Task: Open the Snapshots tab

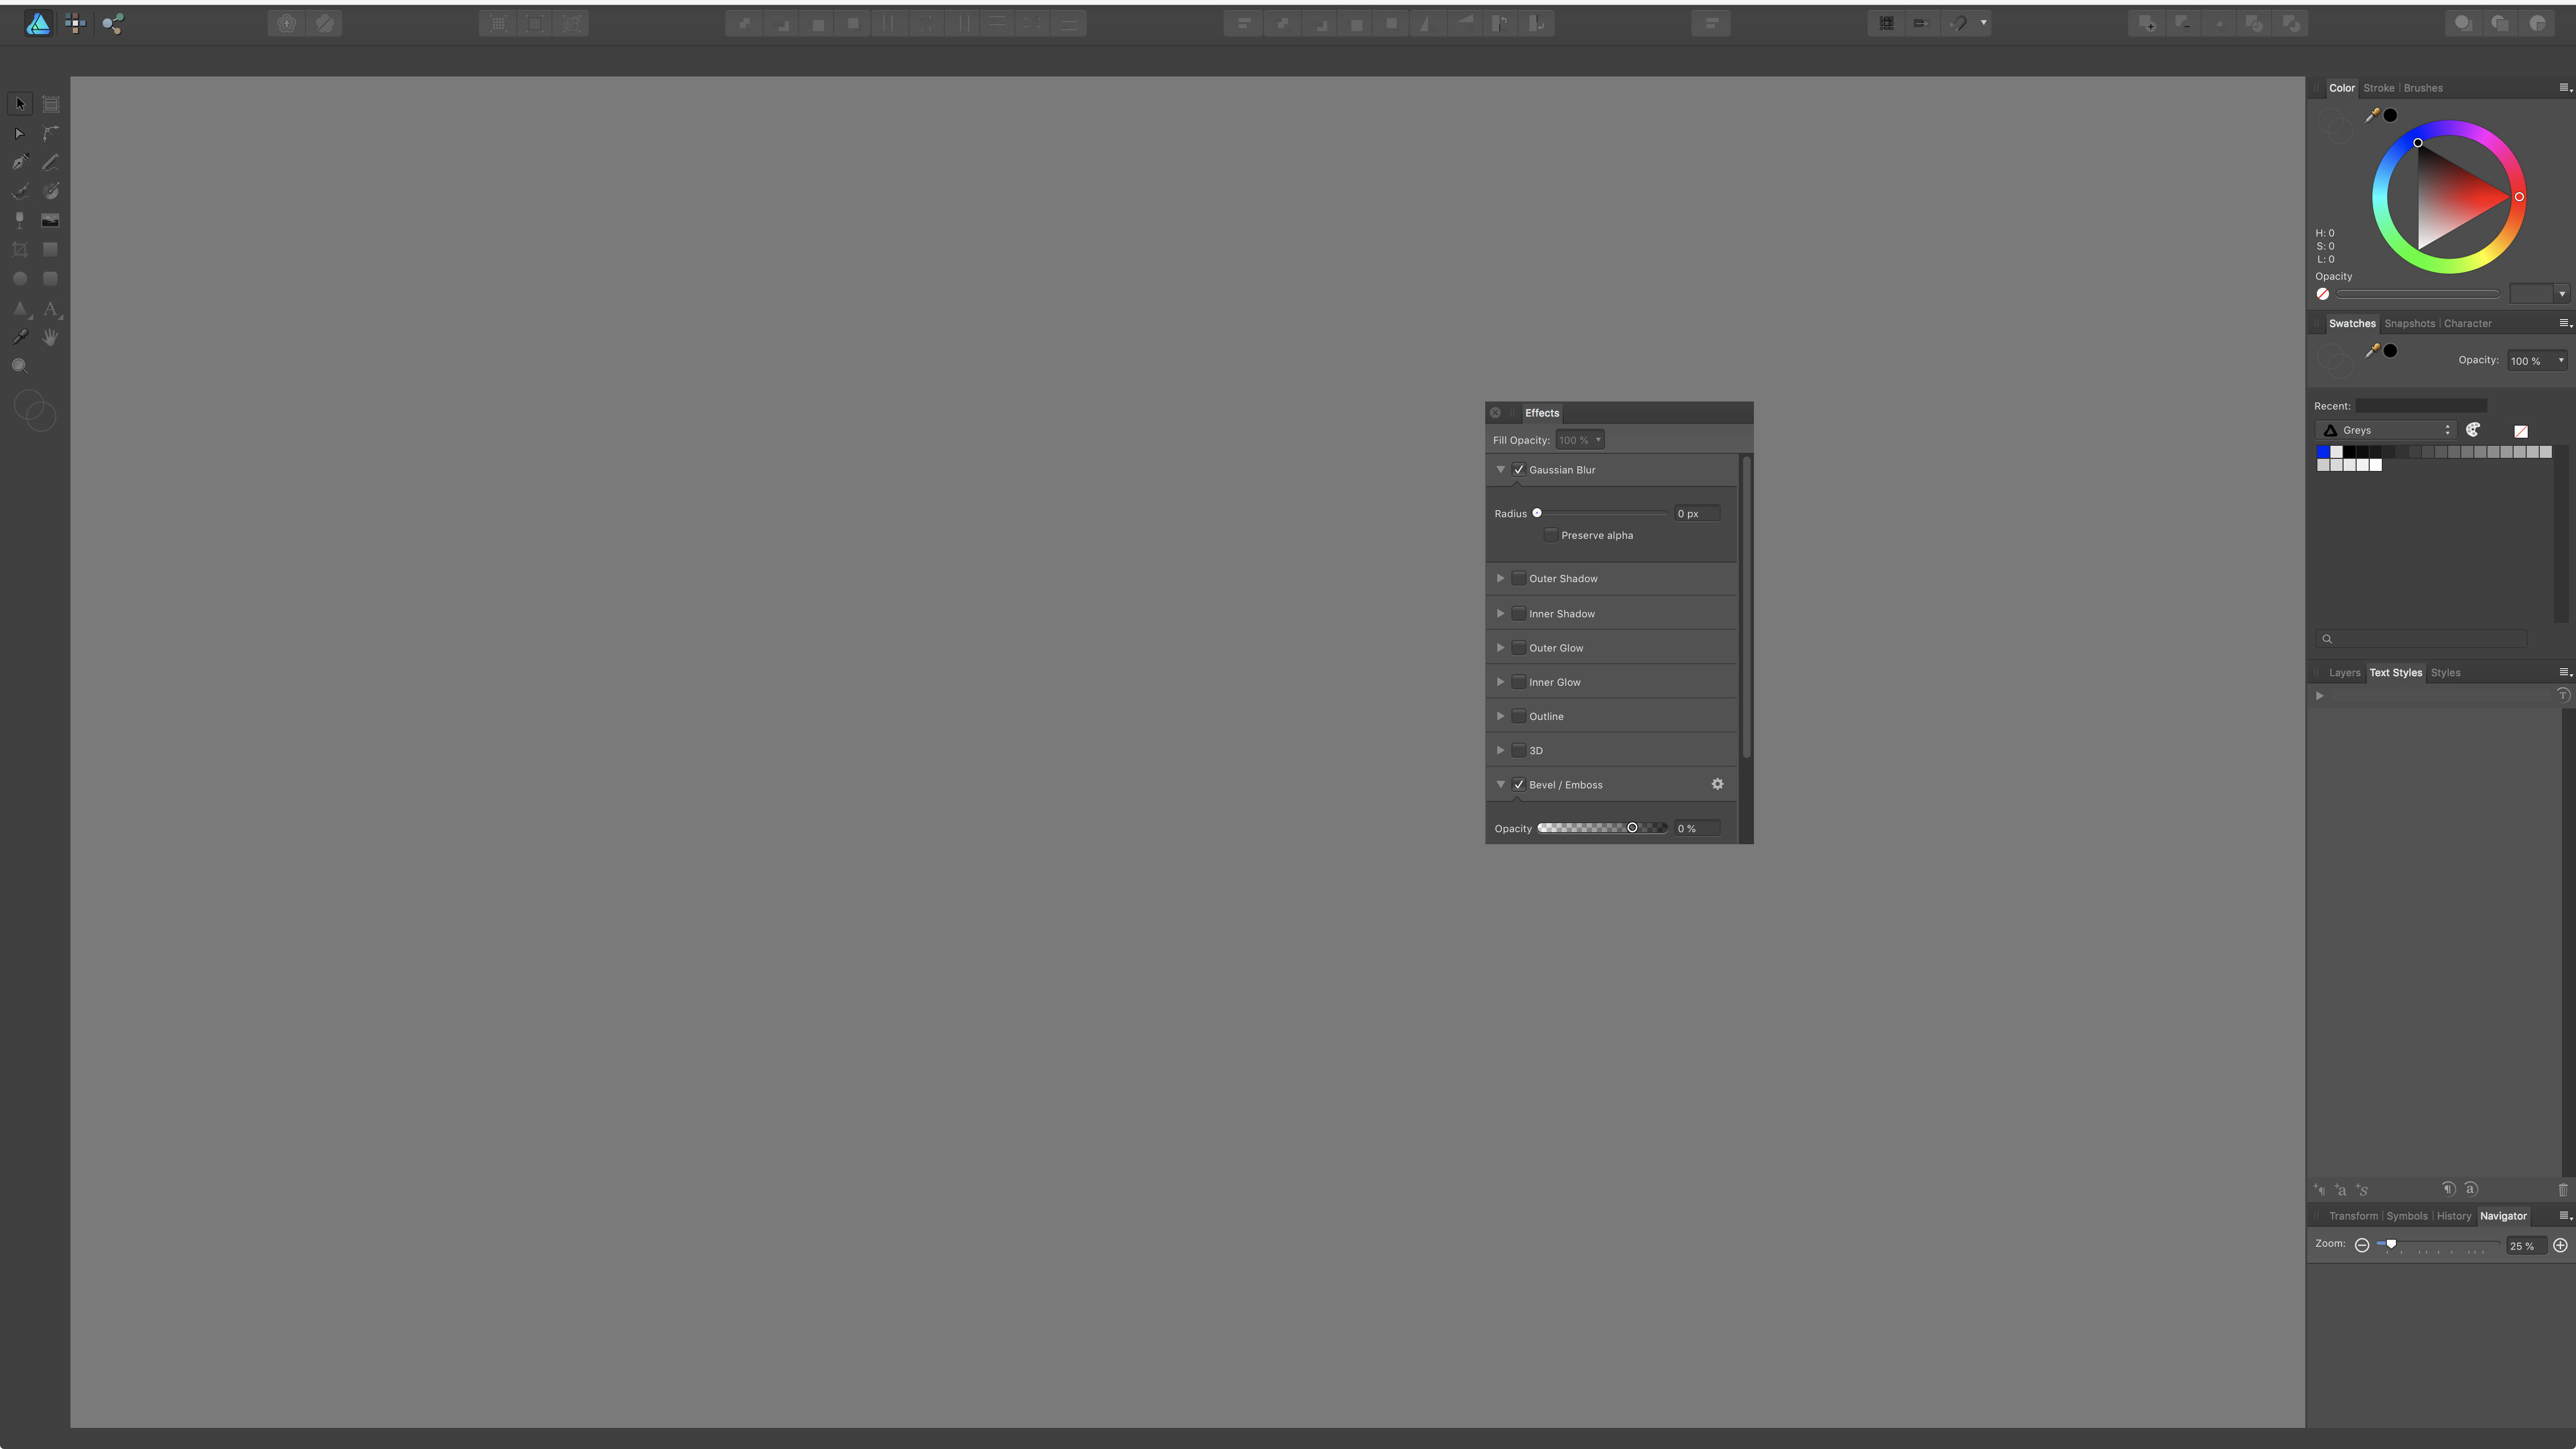Action: (2409, 323)
